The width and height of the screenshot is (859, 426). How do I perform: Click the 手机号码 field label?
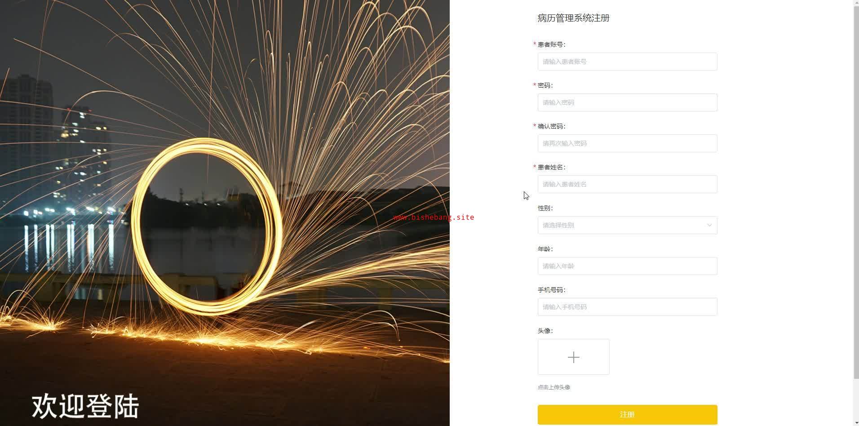tap(551, 290)
